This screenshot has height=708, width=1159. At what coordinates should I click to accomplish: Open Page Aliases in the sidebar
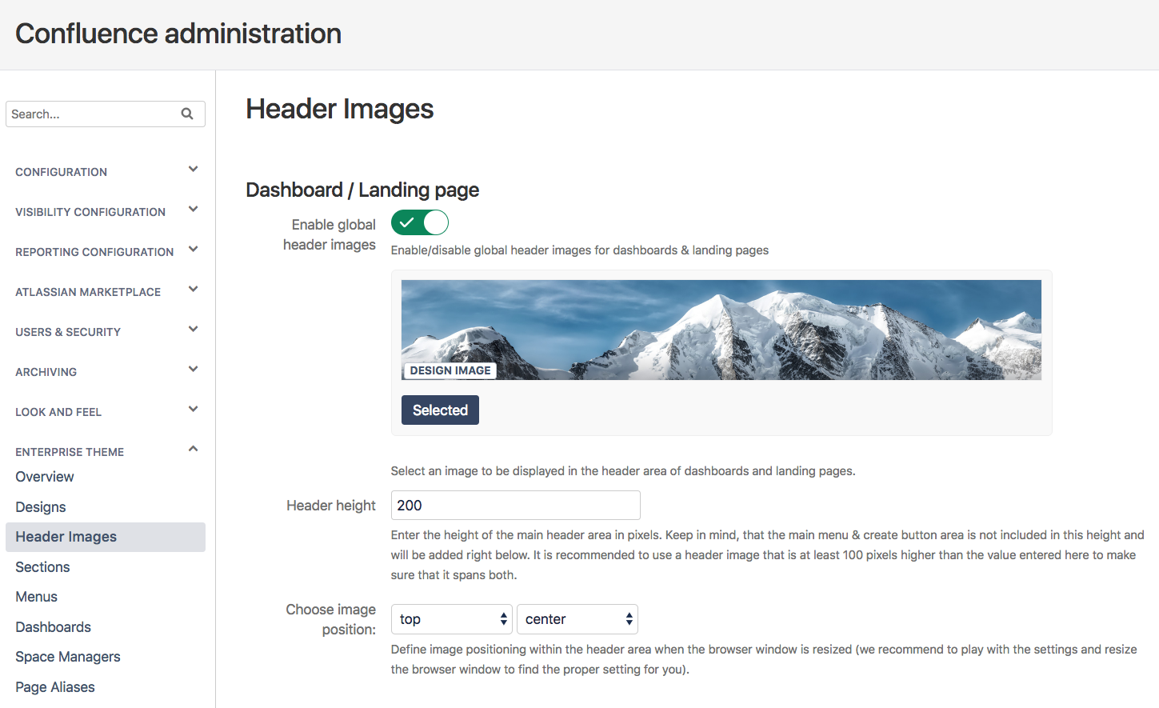pos(55,687)
